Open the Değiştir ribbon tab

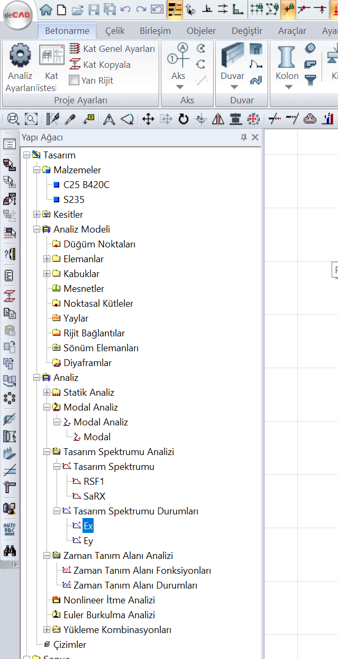pyautogui.click(x=247, y=31)
